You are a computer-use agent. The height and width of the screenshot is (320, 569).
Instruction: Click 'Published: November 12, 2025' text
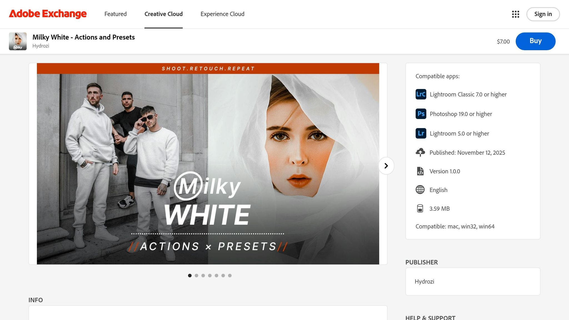point(467,152)
